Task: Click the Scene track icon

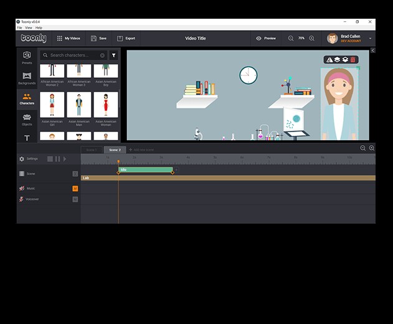Action: [x=22, y=174]
